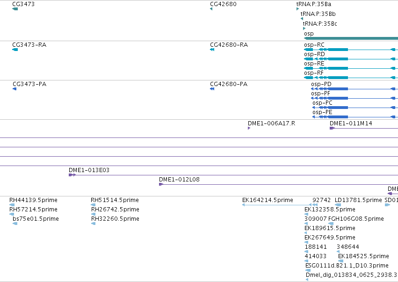The width and height of the screenshot is (398, 282).
Task: Select the CG42680-PA arrow glyph
Action: click(212, 89)
